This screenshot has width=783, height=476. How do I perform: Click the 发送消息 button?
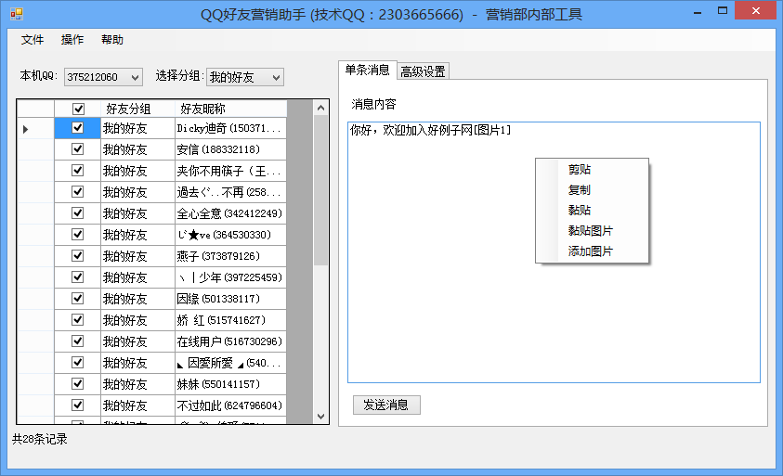(386, 405)
